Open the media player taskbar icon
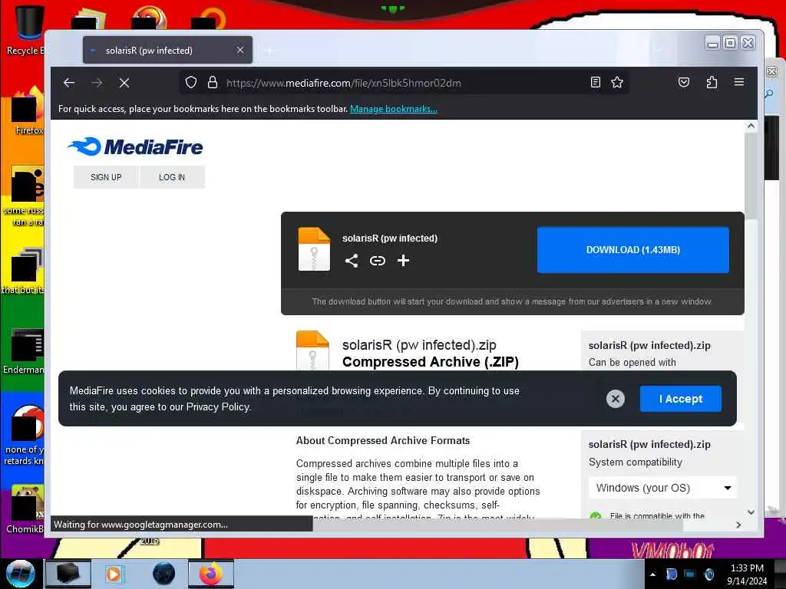Screen dimensions: 786x589 [x=114, y=574]
